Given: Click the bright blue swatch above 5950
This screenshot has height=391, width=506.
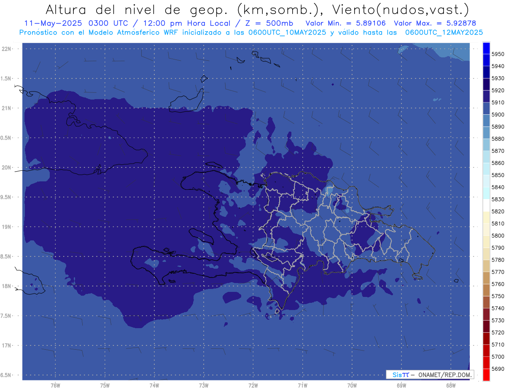Looking at the screenshot, I should (x=486, y=48).
